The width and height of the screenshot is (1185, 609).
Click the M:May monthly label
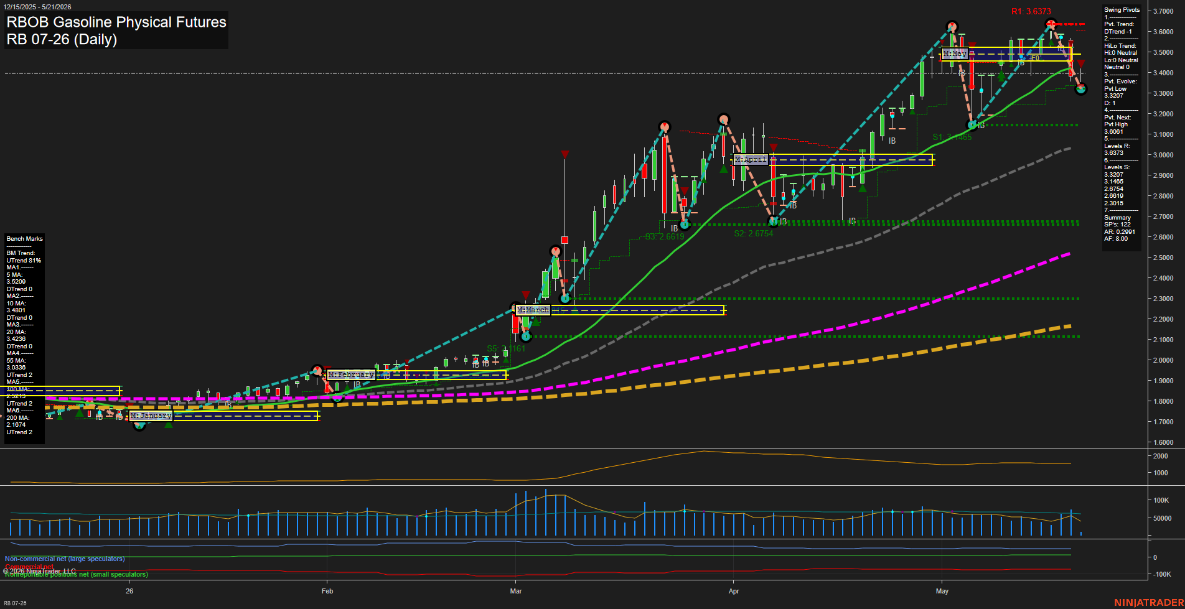[x=955, y=53]
